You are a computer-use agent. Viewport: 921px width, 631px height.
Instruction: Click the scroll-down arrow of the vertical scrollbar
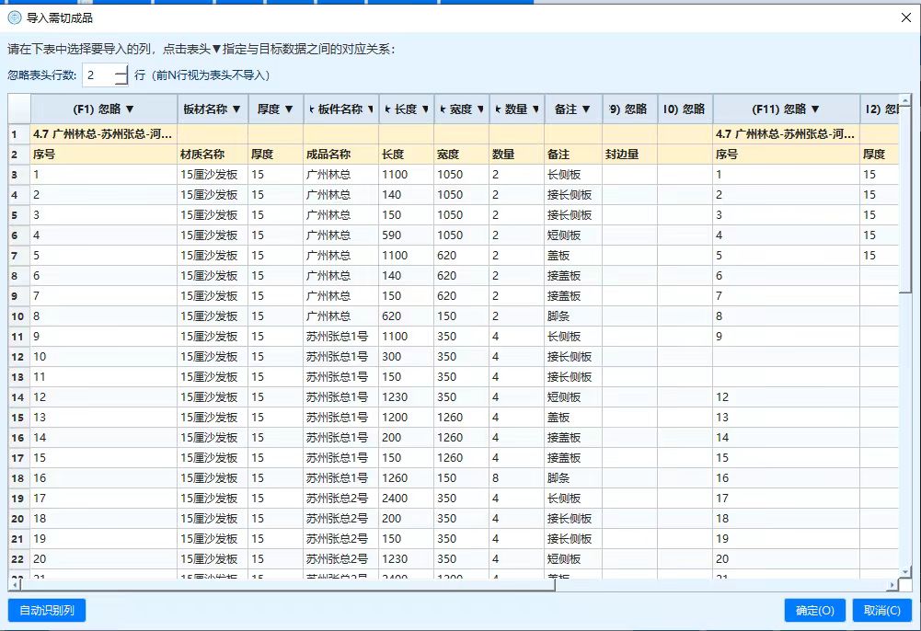(x=905, y=571)
